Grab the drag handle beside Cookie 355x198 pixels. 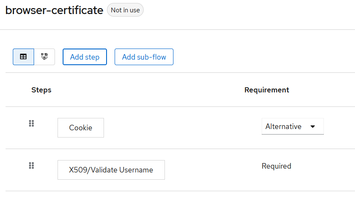tap(31, 123)
